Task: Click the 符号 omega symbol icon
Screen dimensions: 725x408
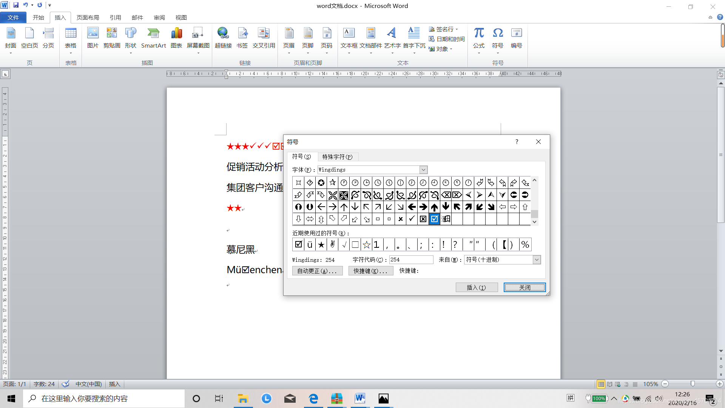Action: [498, 37]
